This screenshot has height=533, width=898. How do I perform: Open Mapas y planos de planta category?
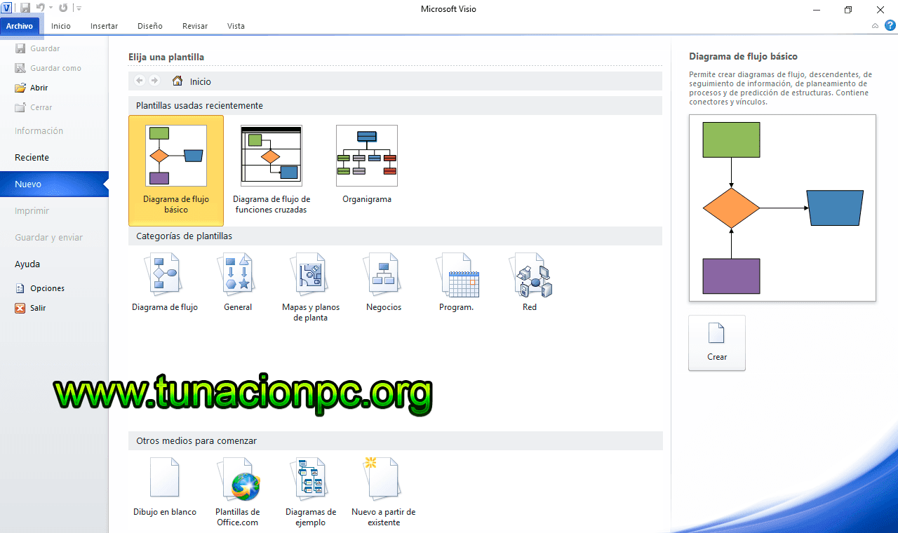(x=311, y=287)
